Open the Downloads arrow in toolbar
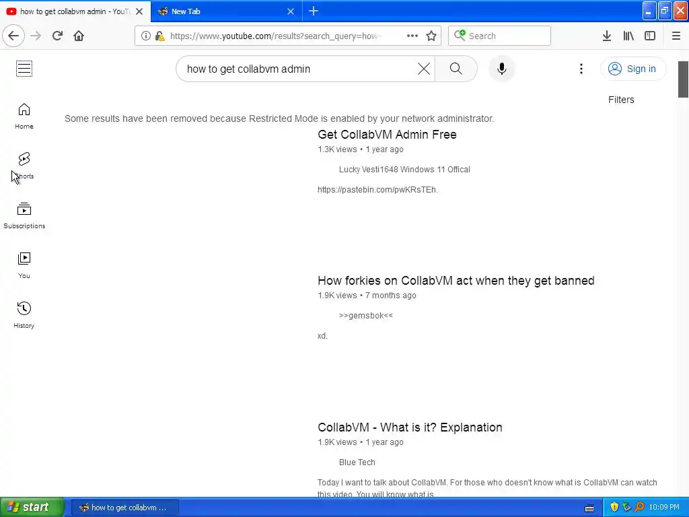 (x=607, y=36)
